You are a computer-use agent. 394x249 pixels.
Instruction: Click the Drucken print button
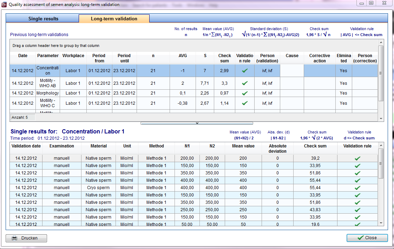coord(26,238)
